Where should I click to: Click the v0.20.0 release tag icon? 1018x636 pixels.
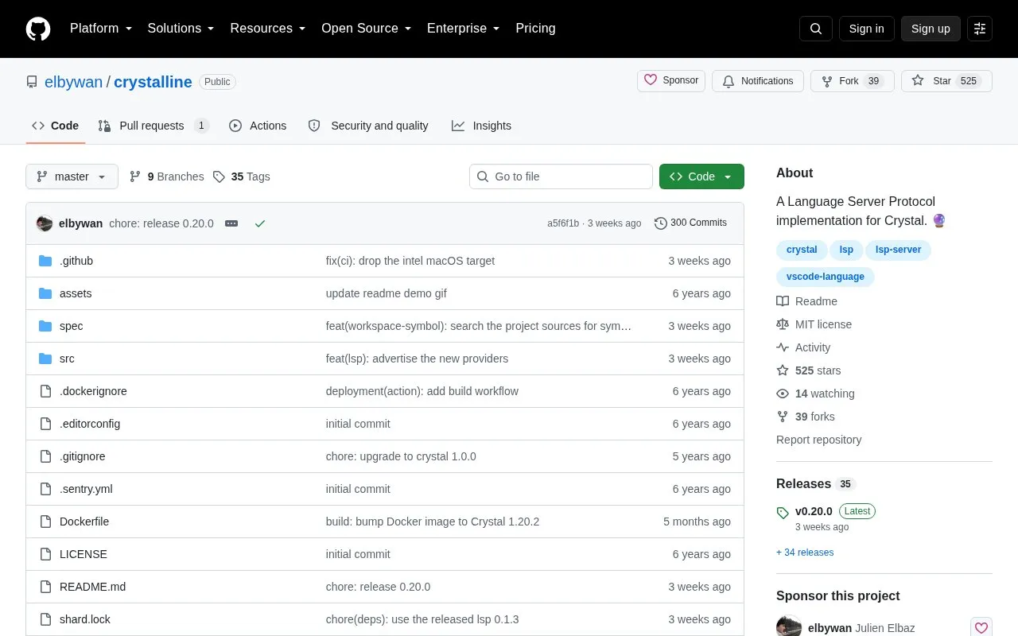(783, 513)
